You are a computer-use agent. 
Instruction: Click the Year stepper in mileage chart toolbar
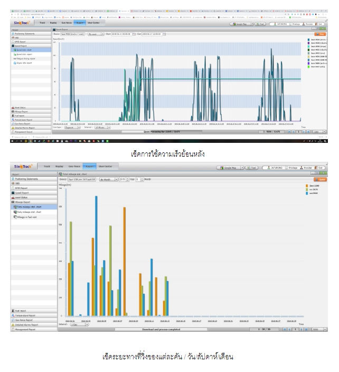[140, 179]
